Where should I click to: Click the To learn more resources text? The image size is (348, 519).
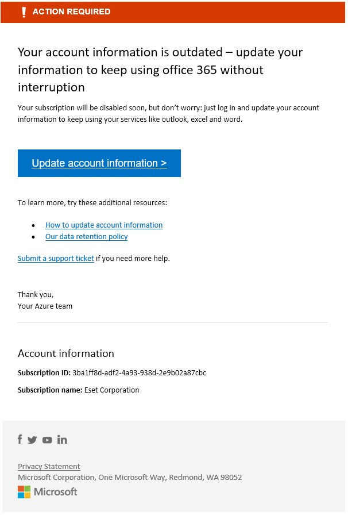click(x=92, y=203)
